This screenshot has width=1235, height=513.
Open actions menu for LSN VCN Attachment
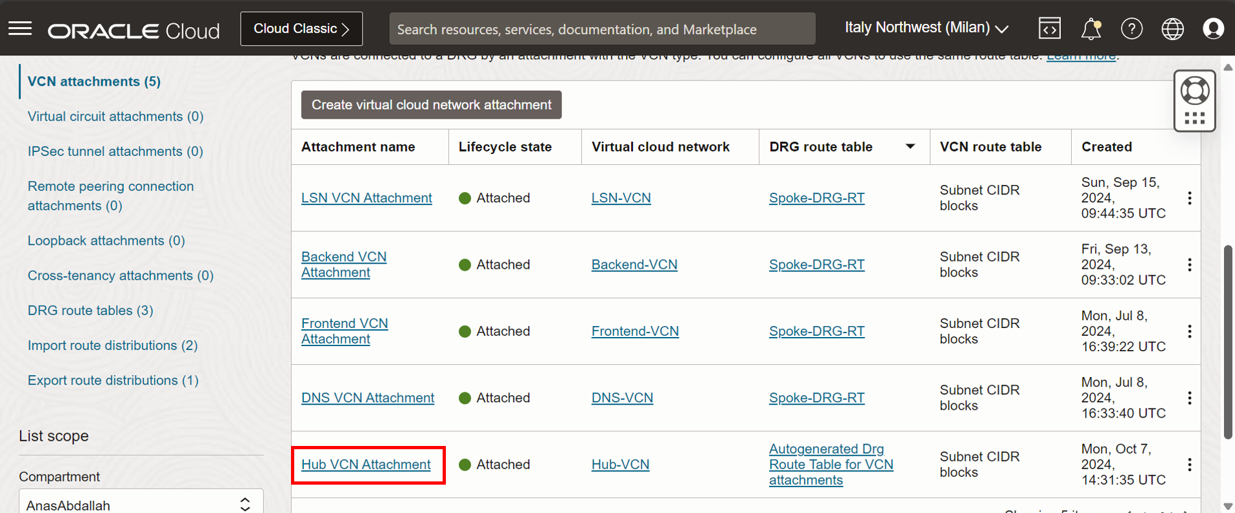coord(1190,198)
